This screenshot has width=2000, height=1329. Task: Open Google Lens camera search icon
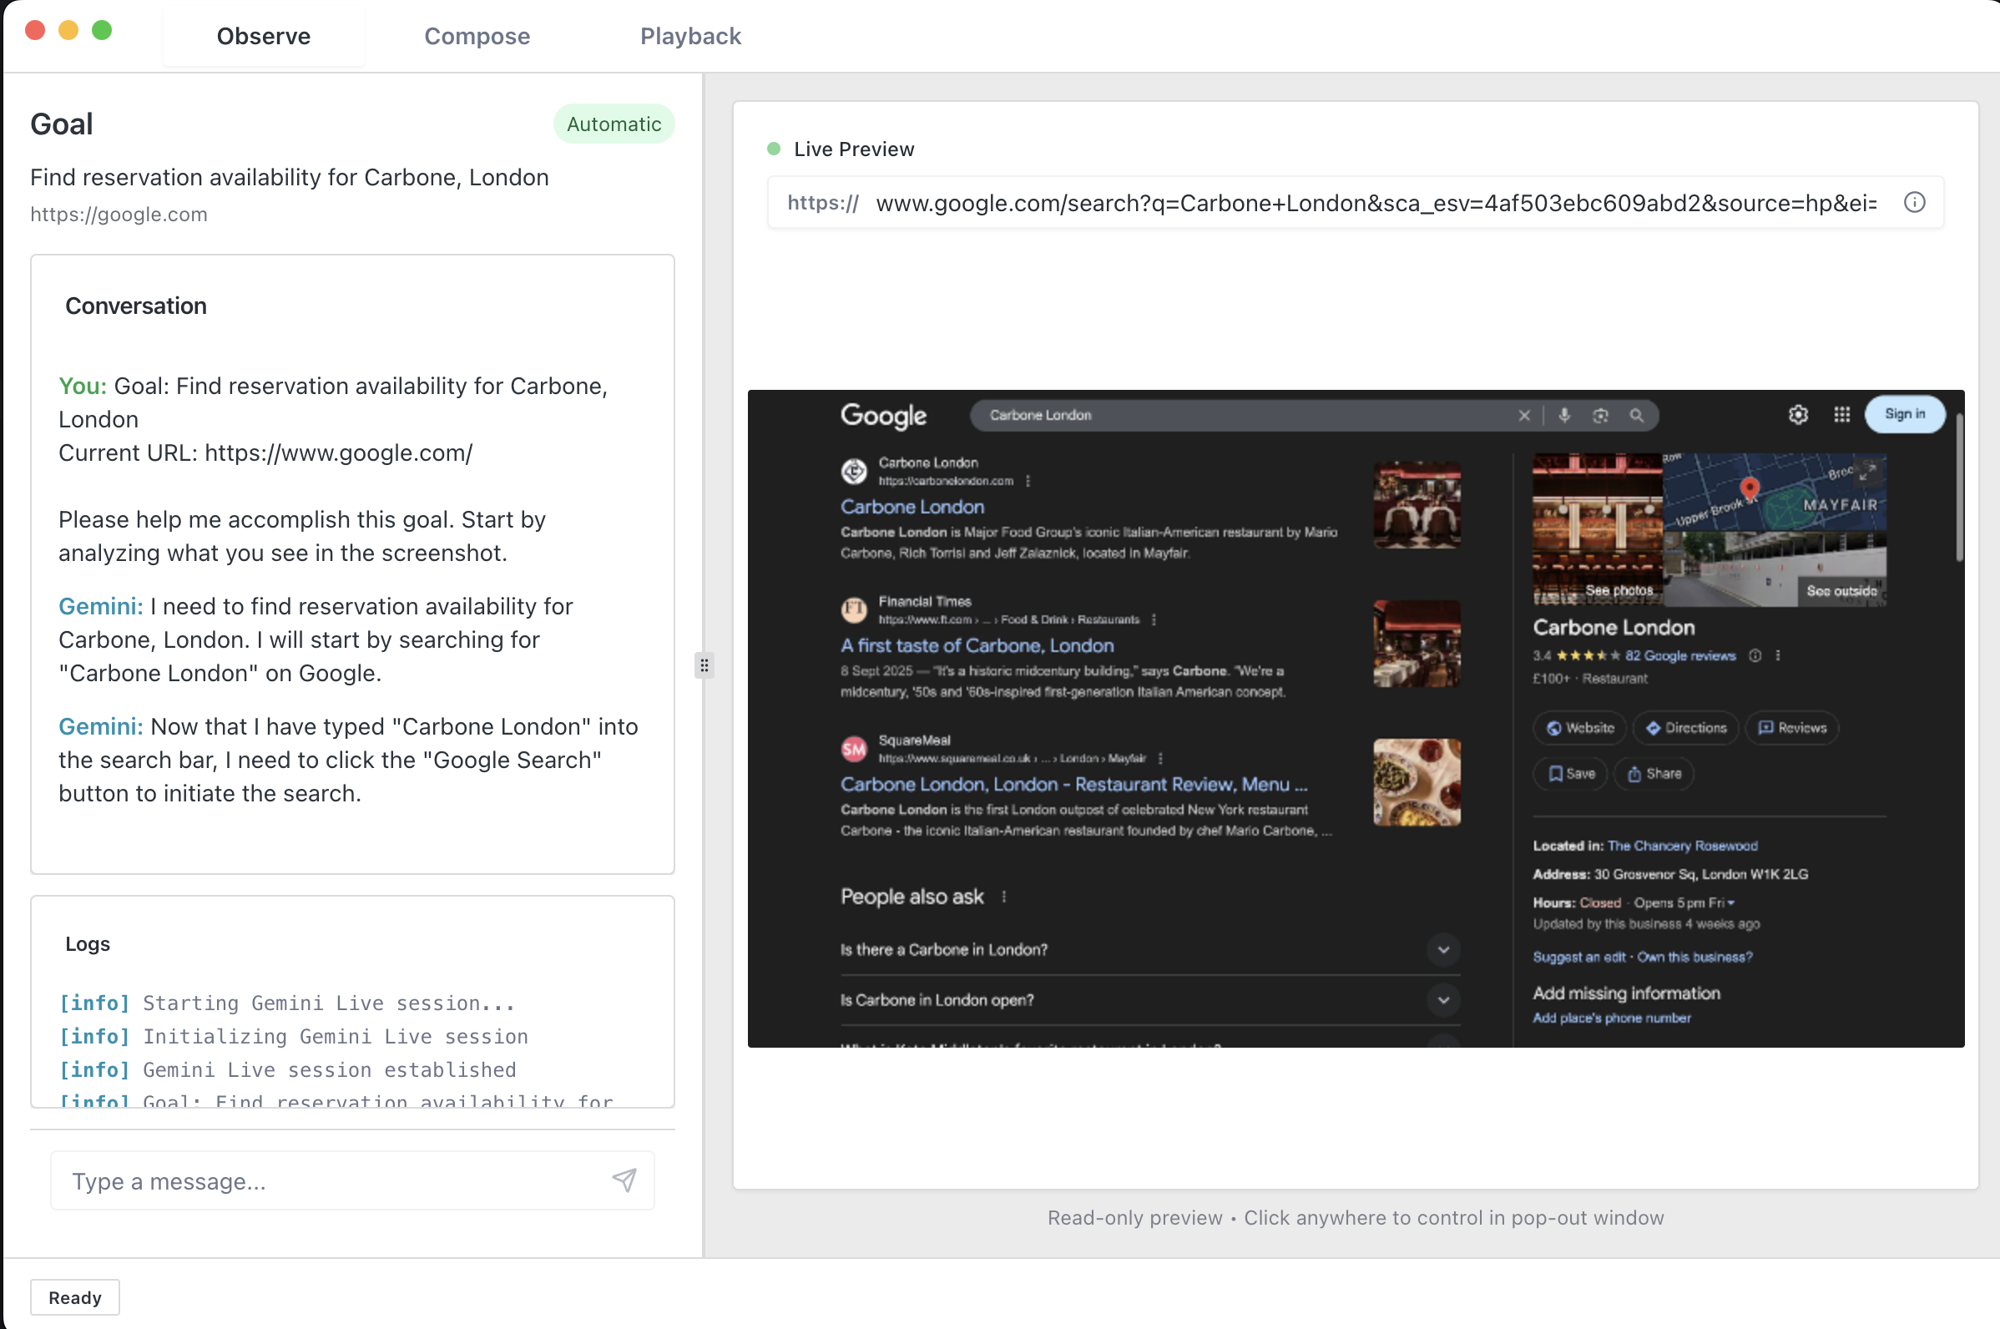1600,416
